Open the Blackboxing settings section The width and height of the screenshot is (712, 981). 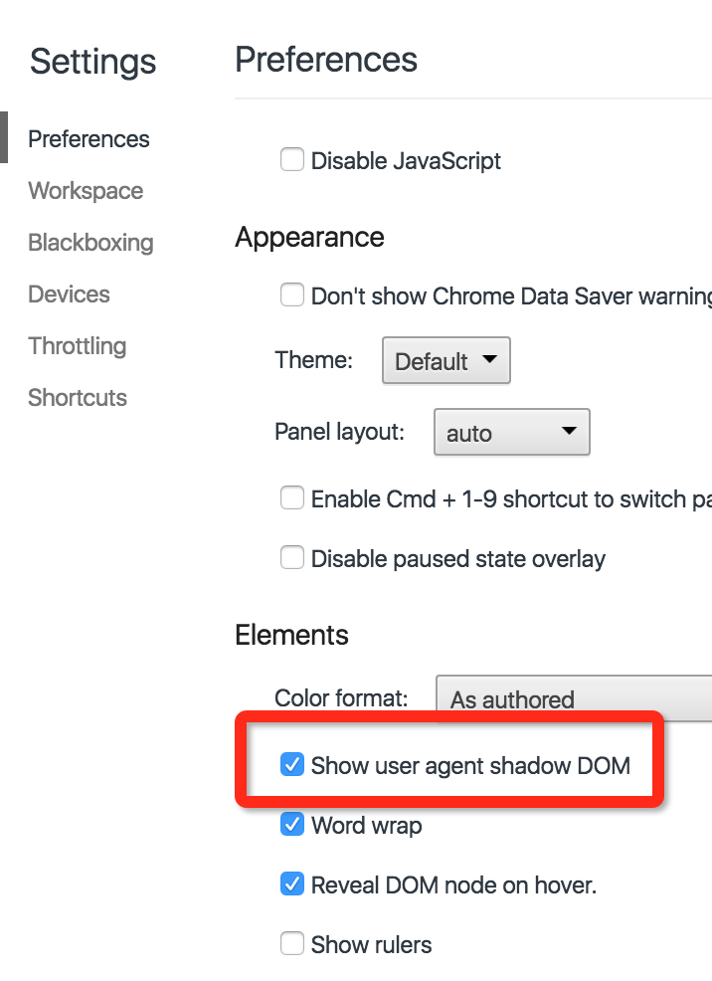point(90,242)
